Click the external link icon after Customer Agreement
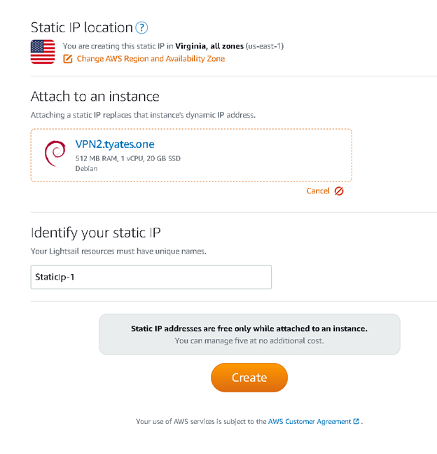Screen dimensions: 437x454 pos(356,421)
